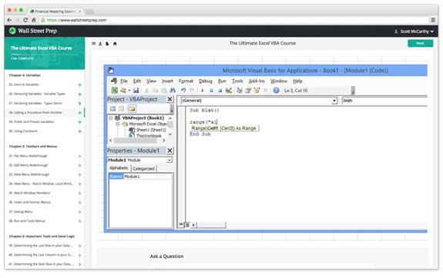
Task: Open the Insert UserForm dropdown arrow
Action: tap(129, 91)
